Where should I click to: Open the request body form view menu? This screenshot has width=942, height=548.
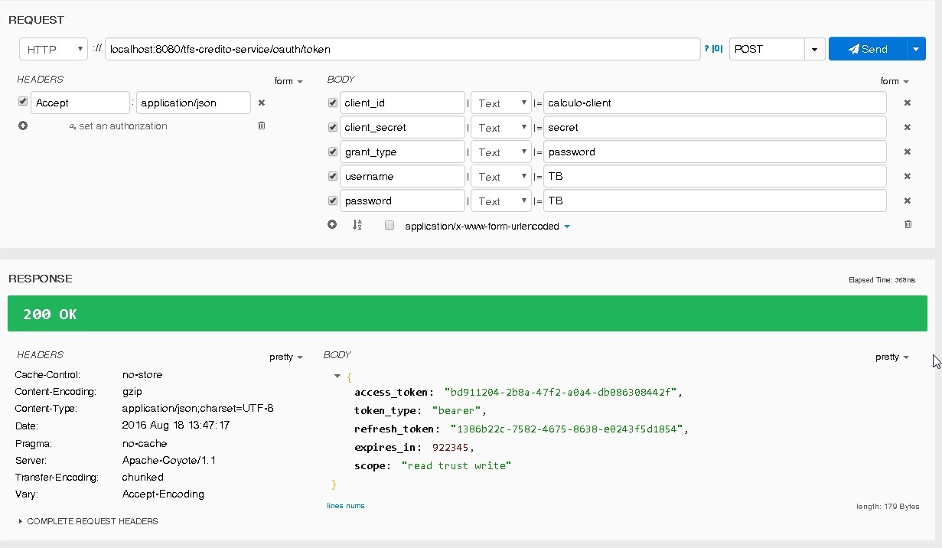(894, 81)
